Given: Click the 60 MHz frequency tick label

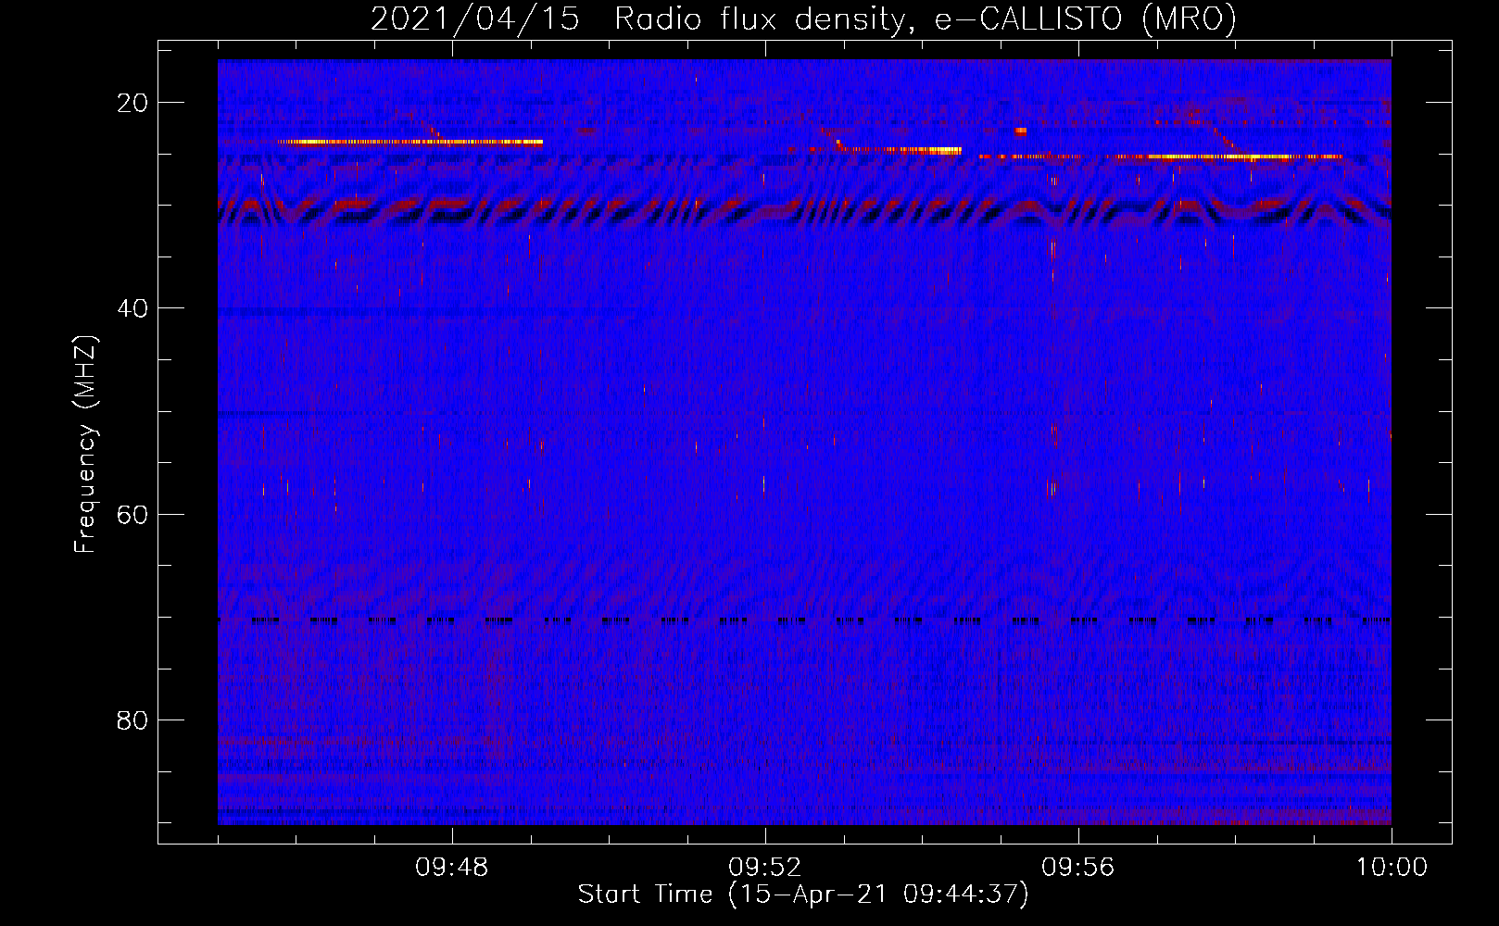Looking at the screenshot, I should (x=132, y=514).
